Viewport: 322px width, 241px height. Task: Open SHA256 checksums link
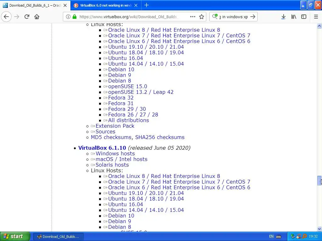pyautogui.click(x=160, y=137)
